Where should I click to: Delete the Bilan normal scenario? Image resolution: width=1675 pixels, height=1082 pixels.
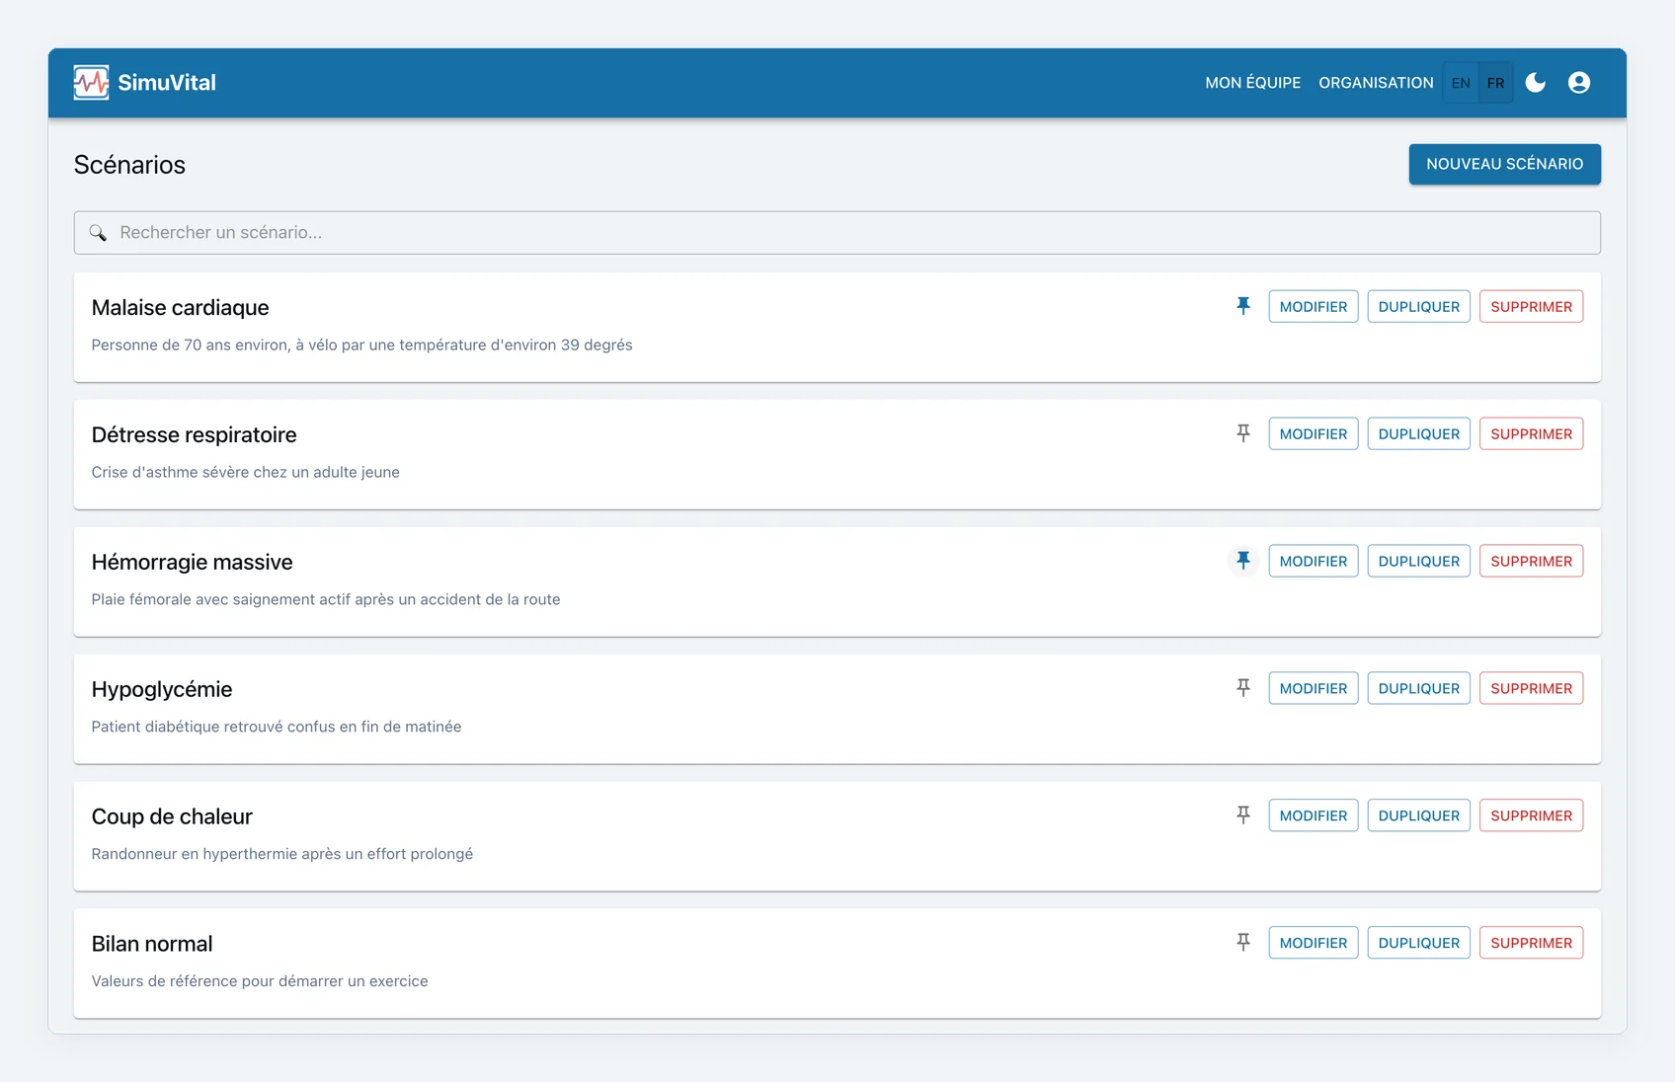point(1531,944)
